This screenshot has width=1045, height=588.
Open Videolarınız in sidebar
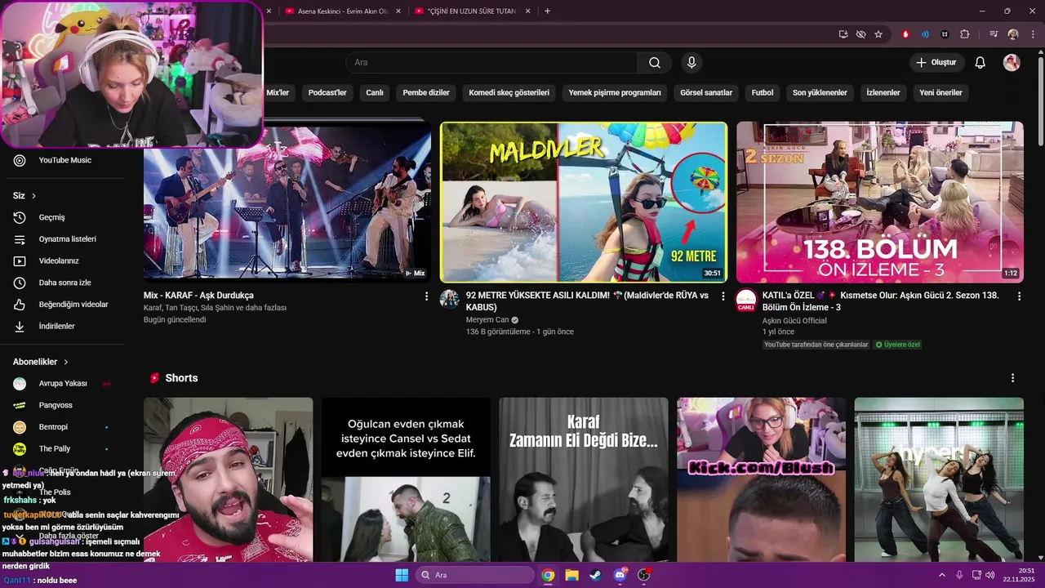pyautogui.click(x=65, y=261)
